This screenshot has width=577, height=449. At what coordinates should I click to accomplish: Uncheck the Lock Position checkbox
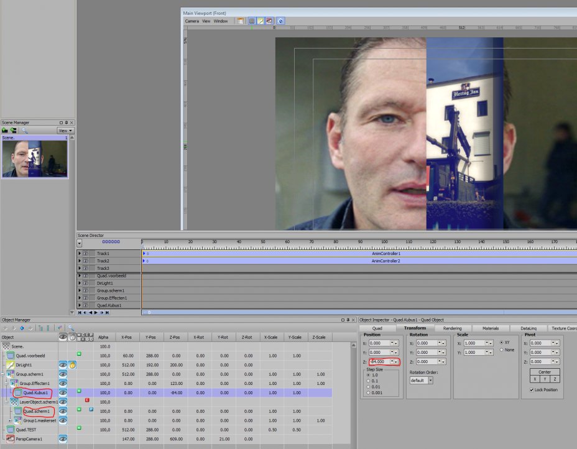[x=531, y=390]
